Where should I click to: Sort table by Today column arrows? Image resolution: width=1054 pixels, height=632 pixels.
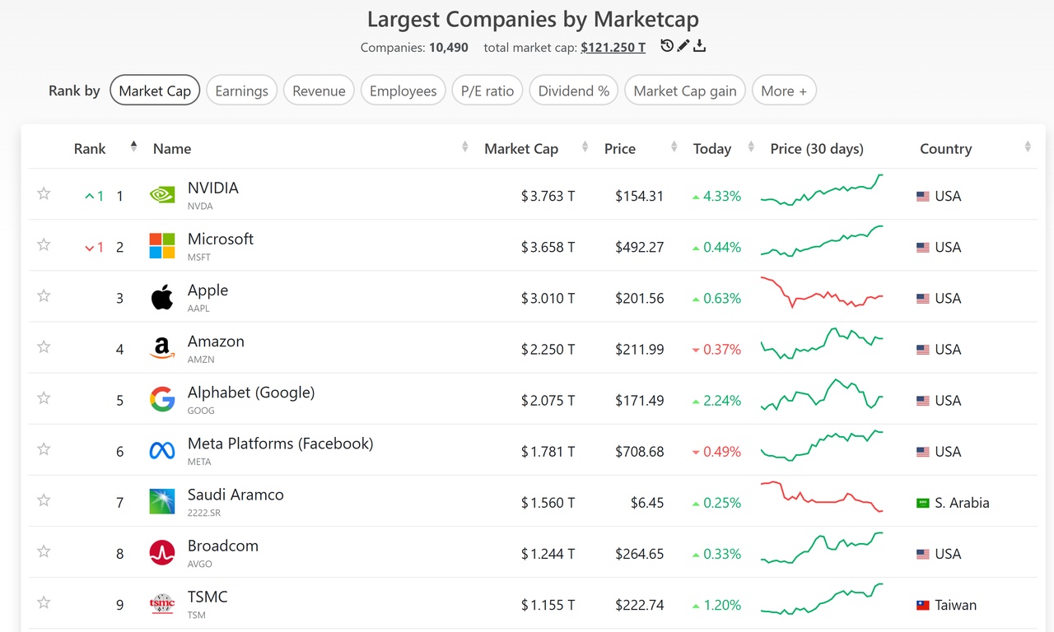click(751, 147)
